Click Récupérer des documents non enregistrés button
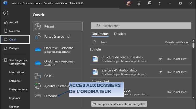This screenshot has width=196, height=109. (119, 104)
